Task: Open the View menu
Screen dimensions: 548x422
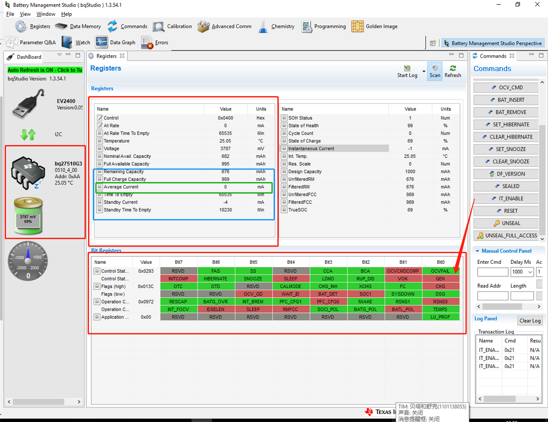Action: click(25, 14)
